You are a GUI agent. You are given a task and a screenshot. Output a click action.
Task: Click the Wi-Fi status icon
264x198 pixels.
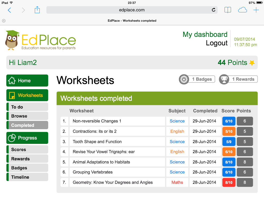(x=11, y=3)
